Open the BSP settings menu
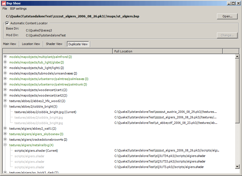 click(x=18, y=9)
